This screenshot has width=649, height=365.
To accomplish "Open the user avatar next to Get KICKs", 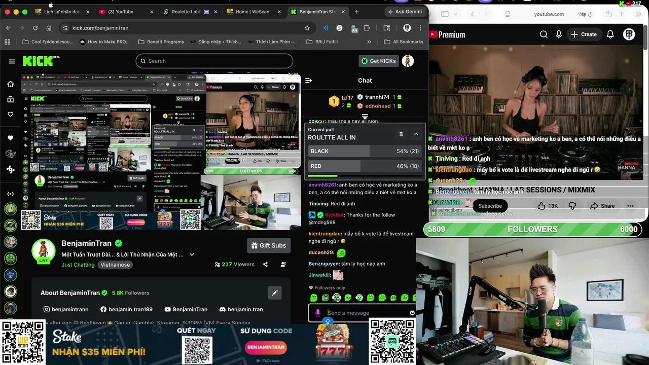I will coord(408,61).
